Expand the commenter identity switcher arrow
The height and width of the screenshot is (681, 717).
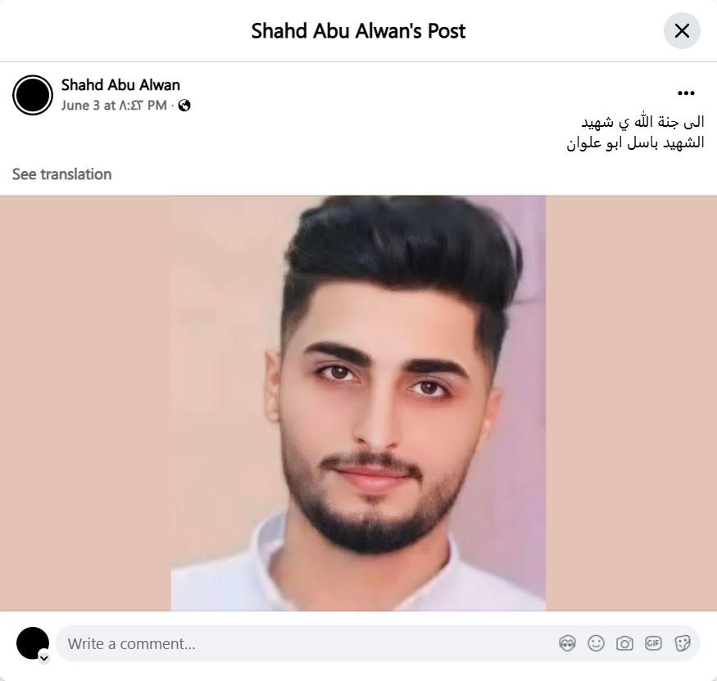(44, 658)
